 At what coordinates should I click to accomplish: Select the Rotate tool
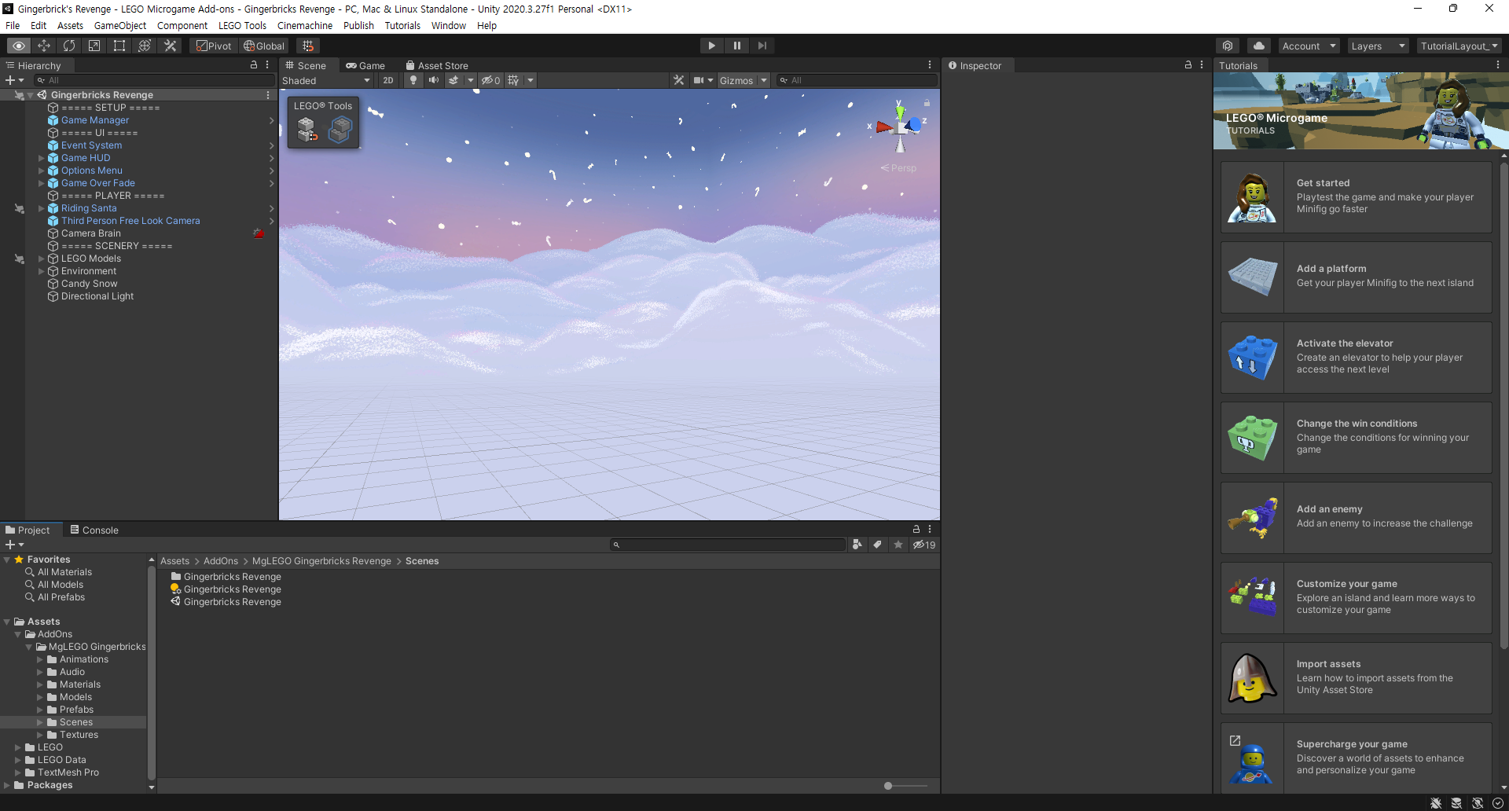69,46
